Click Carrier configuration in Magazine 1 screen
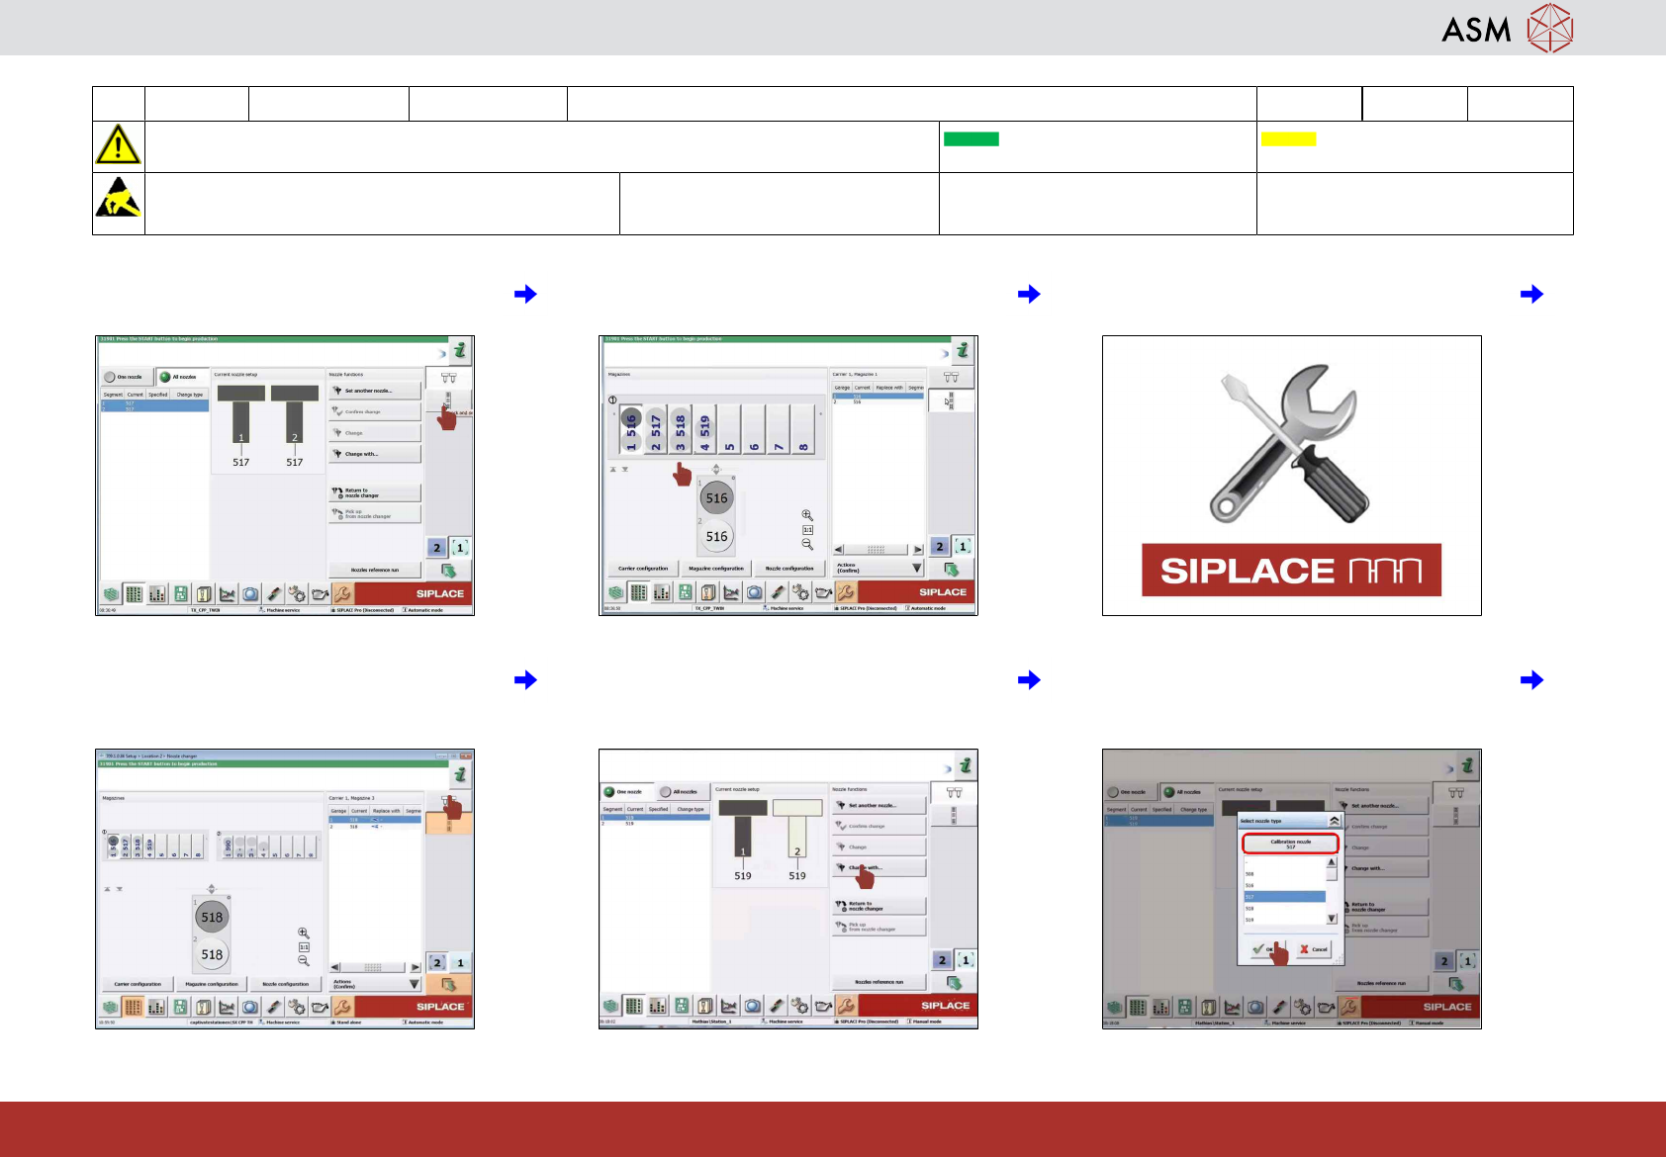 pyautogui.click(x=643, y=569)
